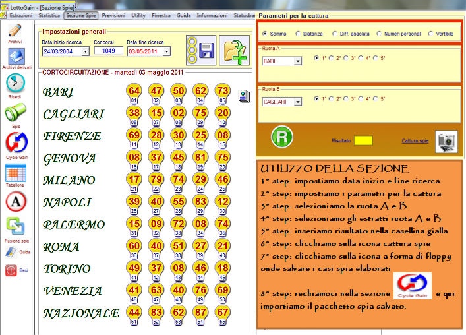This screenshot has height=335, width=466.
Task: Click Firenze bulb number 69
Action: pos(134,135)
